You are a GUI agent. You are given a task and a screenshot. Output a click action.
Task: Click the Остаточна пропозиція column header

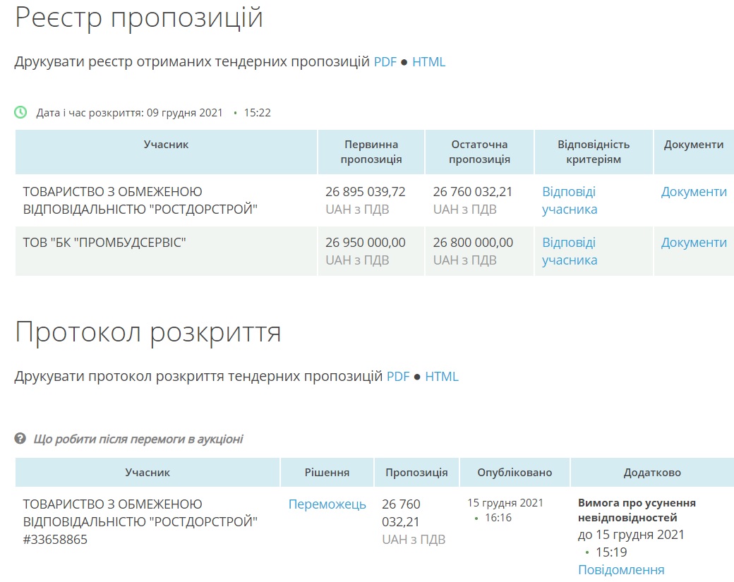(479, 152)
